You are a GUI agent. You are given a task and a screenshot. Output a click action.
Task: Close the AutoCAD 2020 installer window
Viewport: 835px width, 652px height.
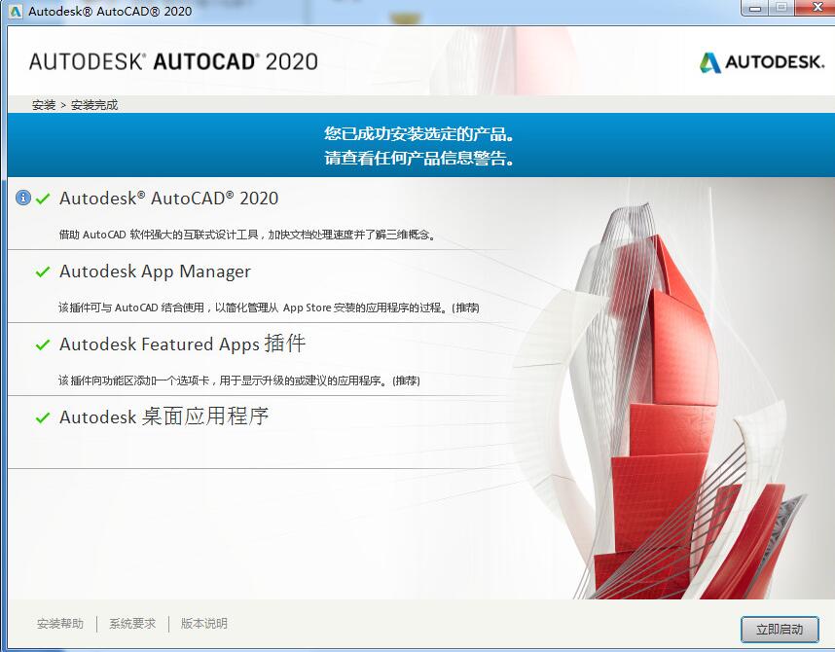(817, 8)
